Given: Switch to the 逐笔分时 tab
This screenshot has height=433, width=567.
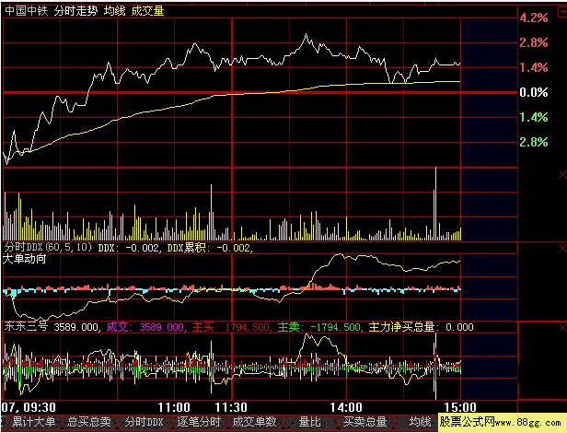Looking at the screenshot, I should tap(199, 422).
